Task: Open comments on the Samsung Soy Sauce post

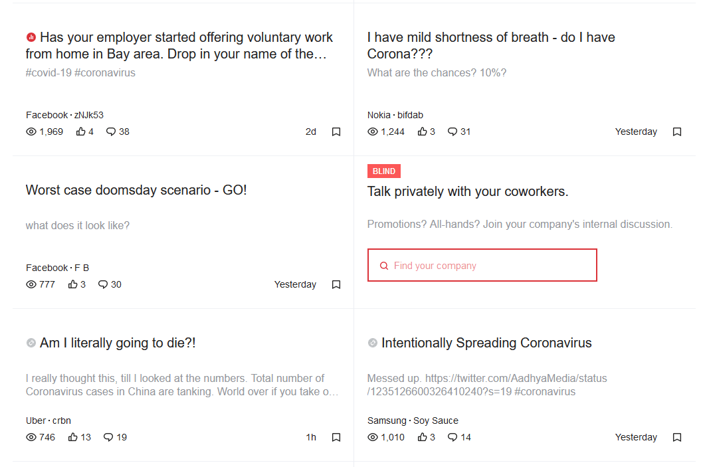Action: point(453,437)
